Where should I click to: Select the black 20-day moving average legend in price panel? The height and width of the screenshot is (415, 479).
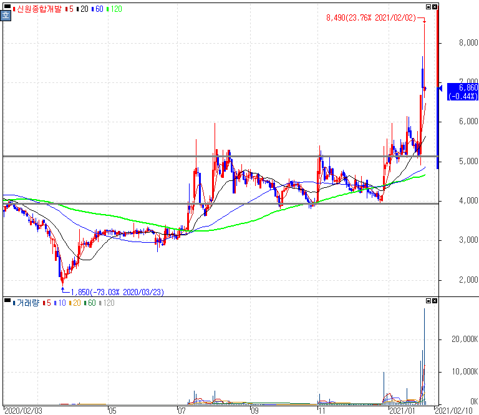tap(82, 9)
